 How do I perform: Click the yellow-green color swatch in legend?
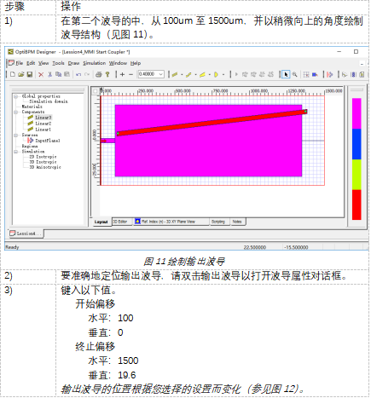(x=357, y=175)
